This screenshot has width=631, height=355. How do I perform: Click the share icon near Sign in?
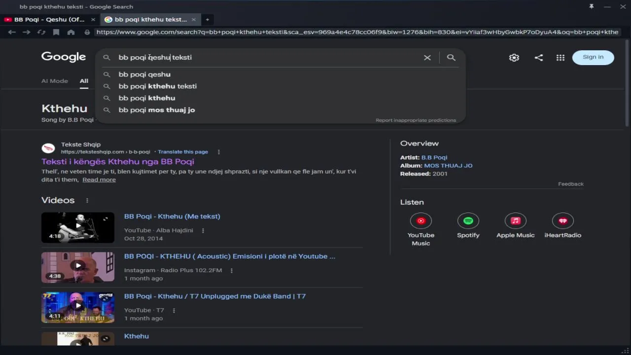coord(539,58)
